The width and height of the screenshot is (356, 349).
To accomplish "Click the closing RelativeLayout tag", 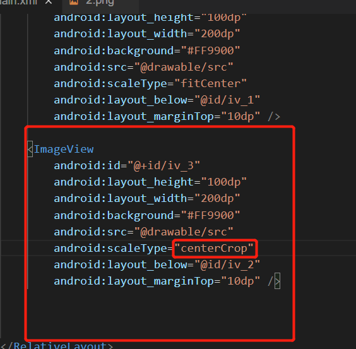I will click(57, 346).
